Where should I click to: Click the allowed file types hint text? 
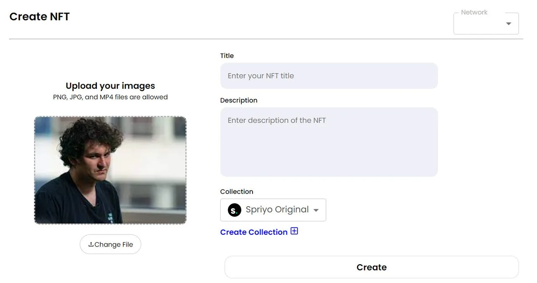click(x=110, y=97)
